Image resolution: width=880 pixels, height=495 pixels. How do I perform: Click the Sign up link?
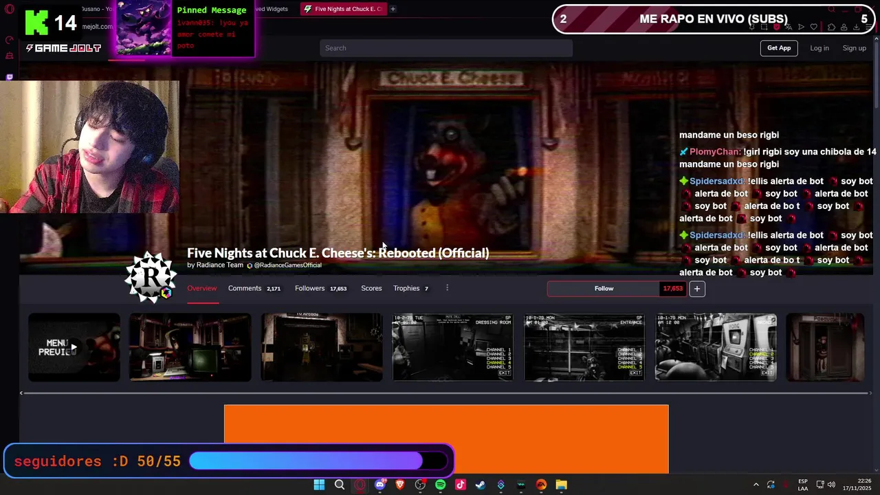coord(855,48)
